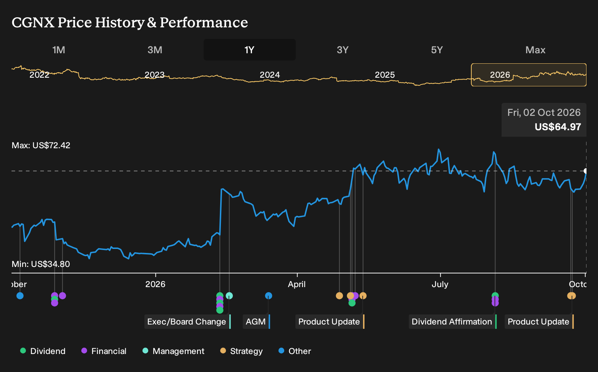Click the white current price point on chart
The image size is (598, 372).
[x=585, y=171]
